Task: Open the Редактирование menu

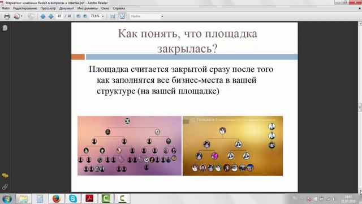Action: pyautogui.click(x=25, y=8)
